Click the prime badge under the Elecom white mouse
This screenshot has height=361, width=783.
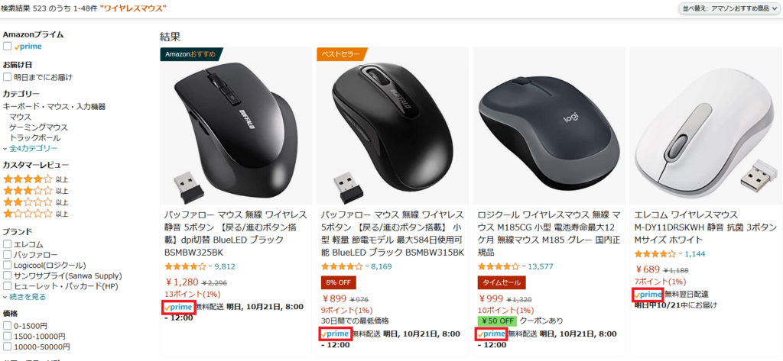tap(648, 294)
